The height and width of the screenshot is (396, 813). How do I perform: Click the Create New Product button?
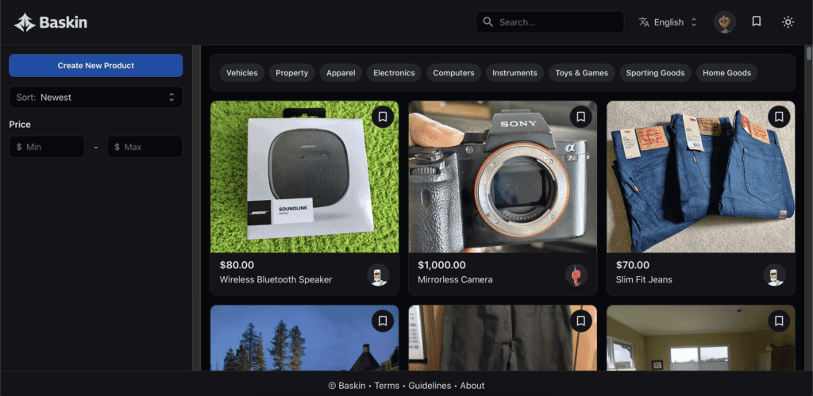click(95, 65)
